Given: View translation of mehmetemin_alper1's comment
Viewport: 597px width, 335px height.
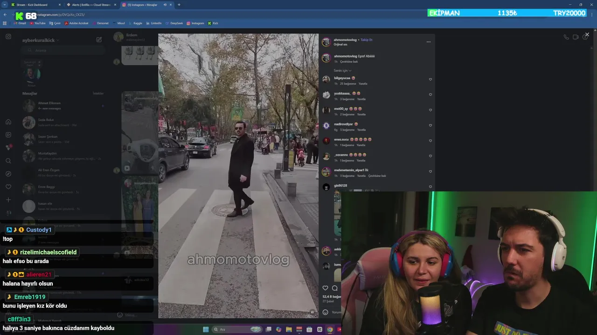Looking at the screenshot, I should click(x=377, y=176).
